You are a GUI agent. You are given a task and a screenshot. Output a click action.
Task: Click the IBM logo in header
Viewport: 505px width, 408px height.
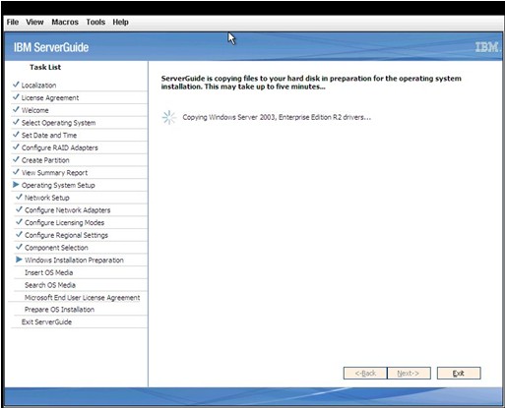(487, 47)
